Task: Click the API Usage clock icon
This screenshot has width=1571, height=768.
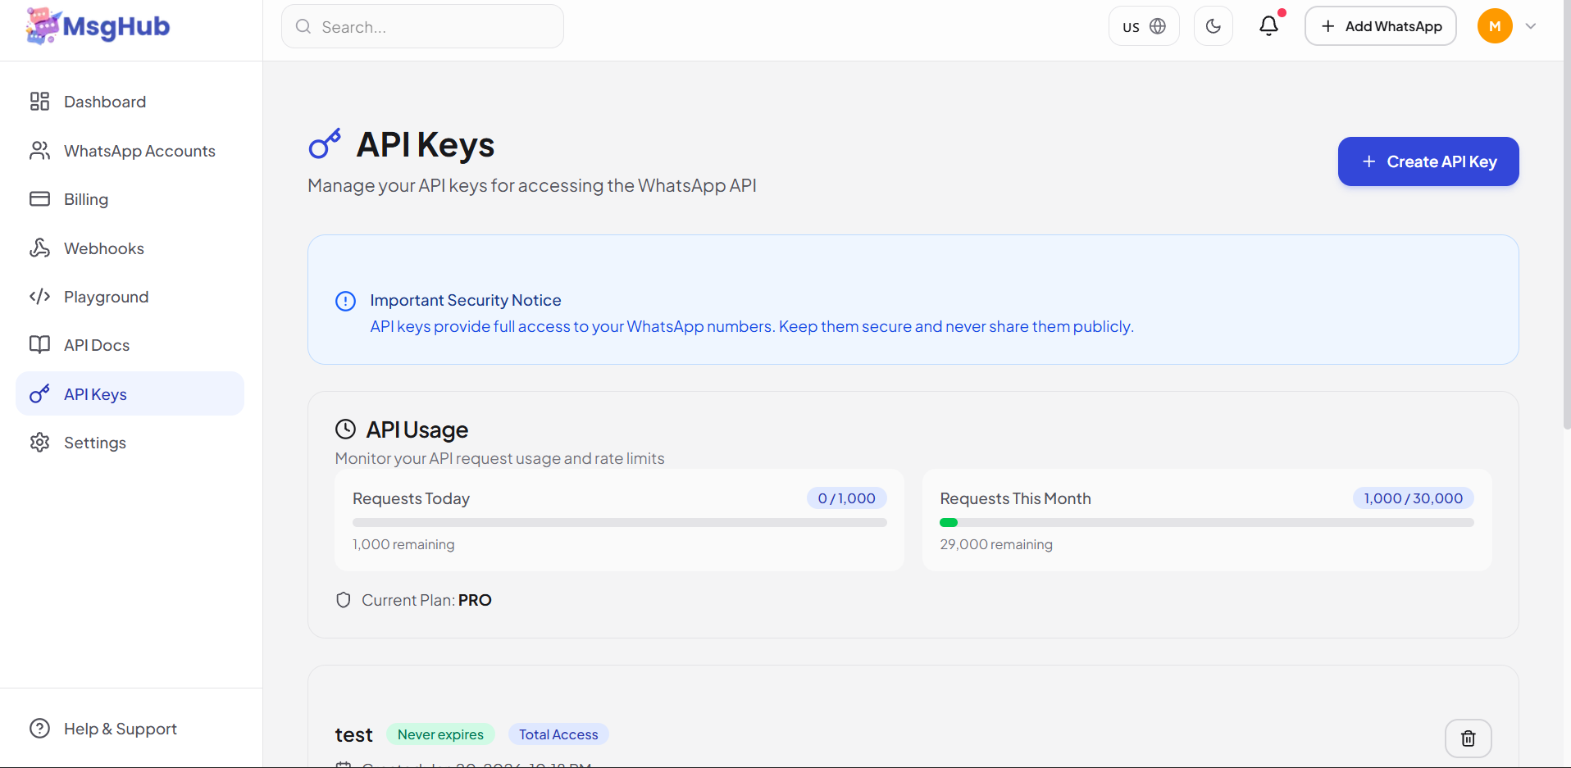Action: tap(345, 429)
